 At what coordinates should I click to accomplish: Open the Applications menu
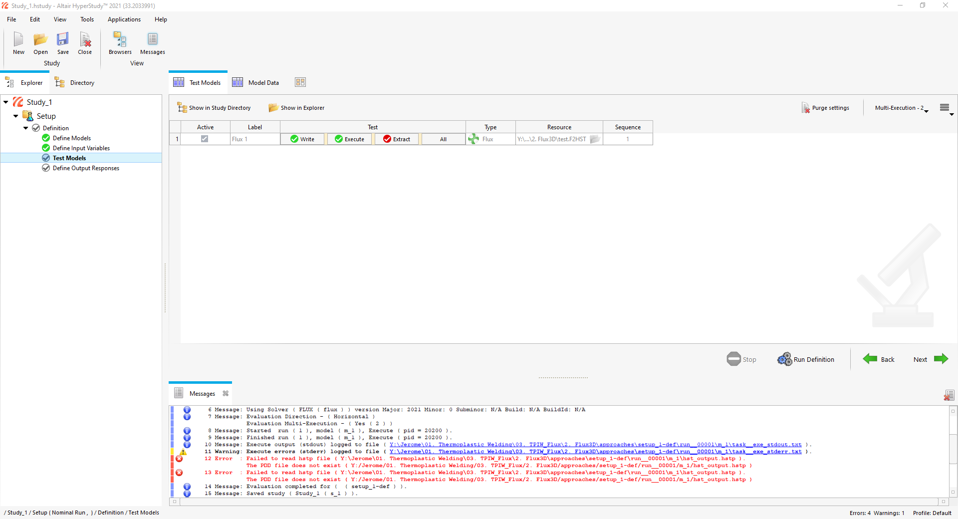[x=124, y=19]
